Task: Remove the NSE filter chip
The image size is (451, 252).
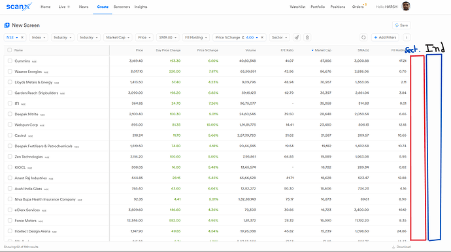Action: click(x=22, y=38)
